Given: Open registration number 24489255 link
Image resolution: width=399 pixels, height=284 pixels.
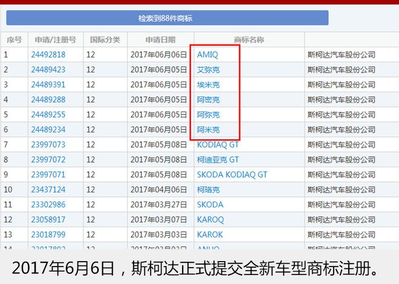Looking at the screenshot, I should [48, 115].
